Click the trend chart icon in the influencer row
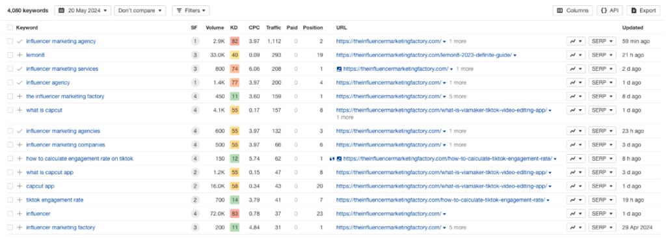 tap(576, 213)
